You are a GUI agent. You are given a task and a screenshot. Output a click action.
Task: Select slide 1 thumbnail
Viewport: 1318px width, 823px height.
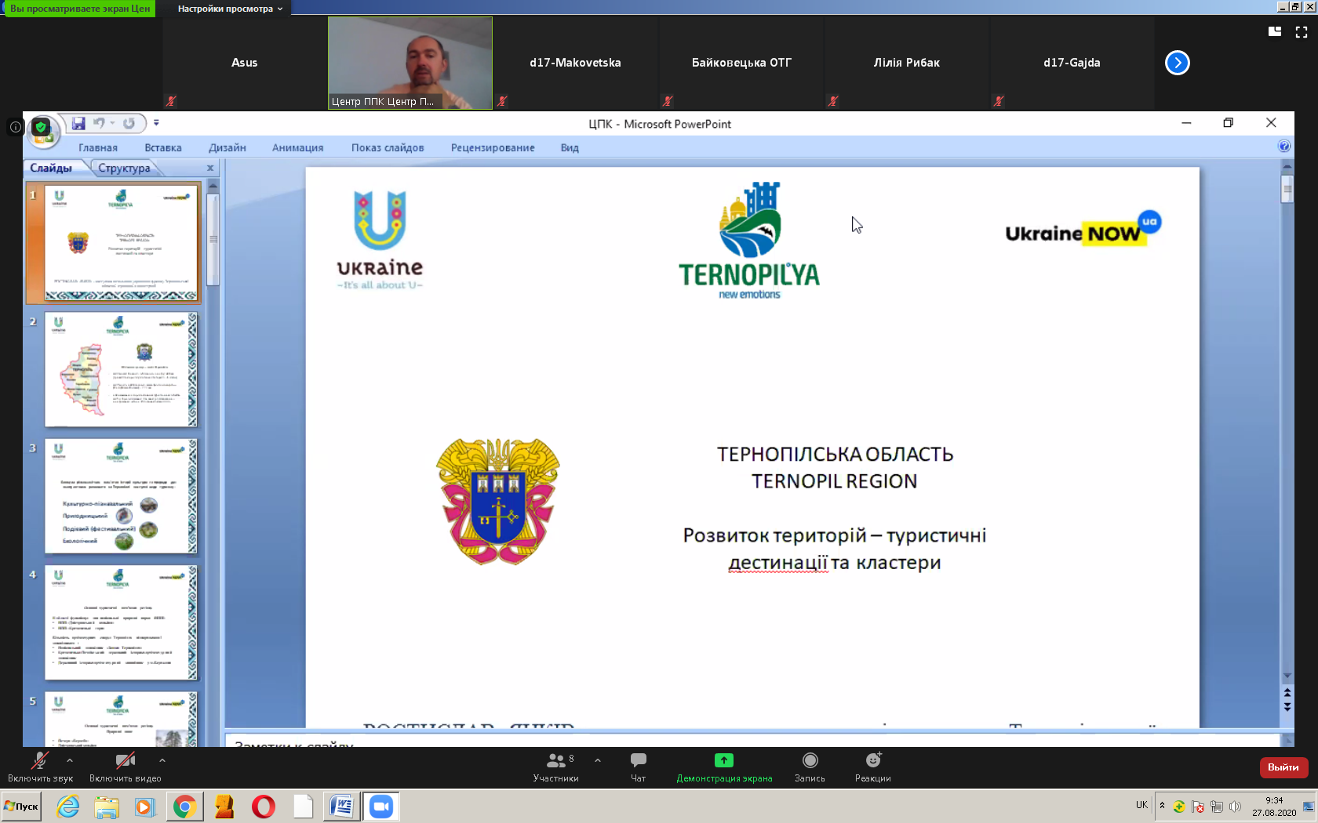click(121, 243)
